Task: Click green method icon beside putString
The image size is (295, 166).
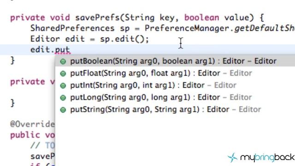Action: click(x=63, y=110)
